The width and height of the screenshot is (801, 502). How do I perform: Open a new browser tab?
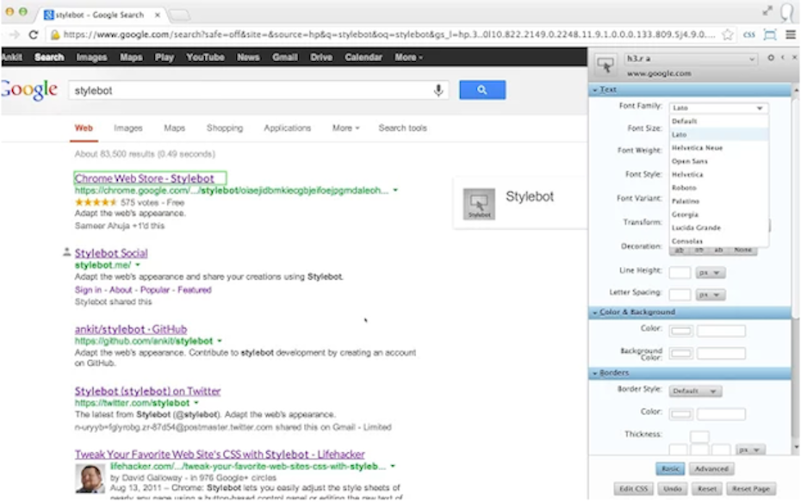pyautogui.click(x=179, y=15)
